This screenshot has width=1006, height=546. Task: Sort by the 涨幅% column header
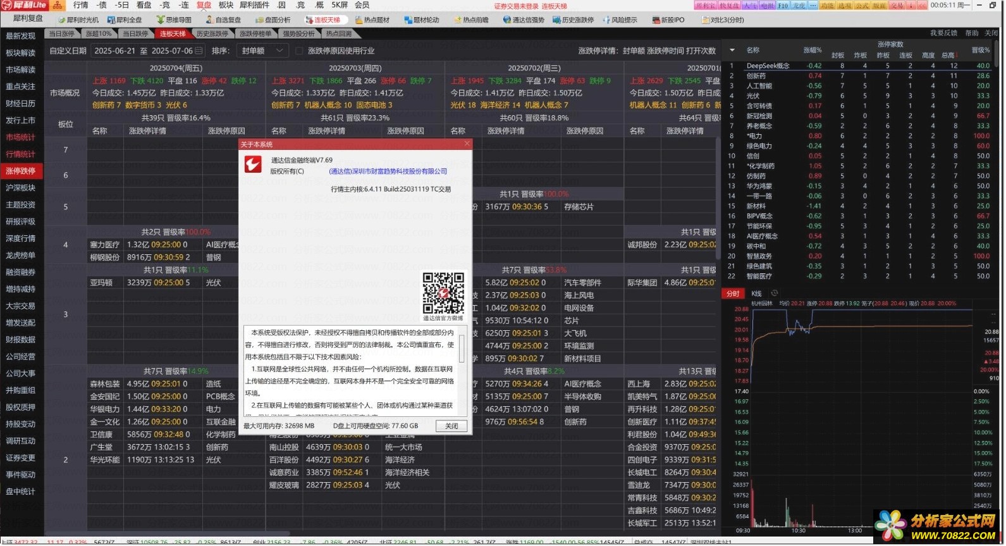tap(813, 50)
